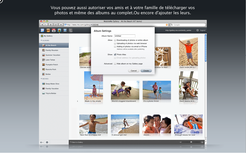Open the plus add dropdown below sidebar
Screen dimensions: 246x153
point(41,142)
